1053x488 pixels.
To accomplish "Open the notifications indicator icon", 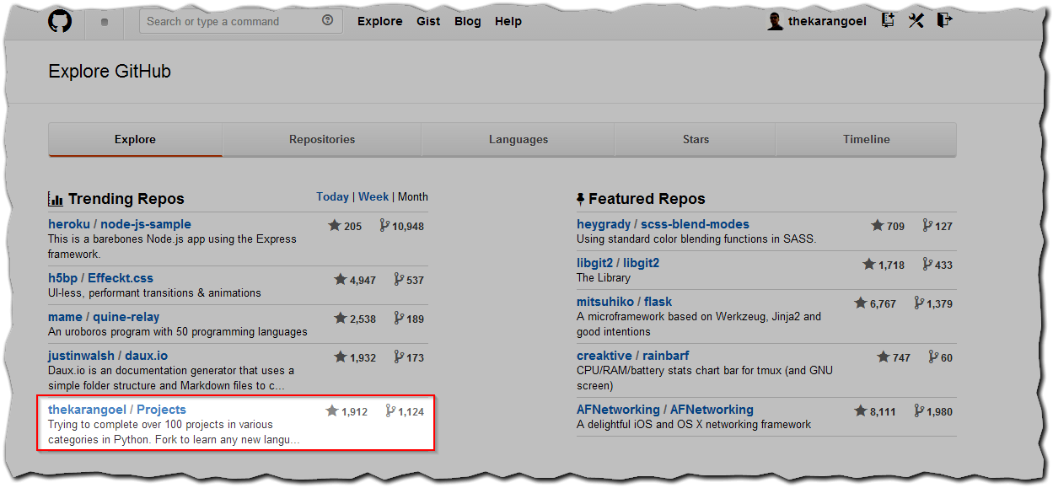I will point(105,22).
